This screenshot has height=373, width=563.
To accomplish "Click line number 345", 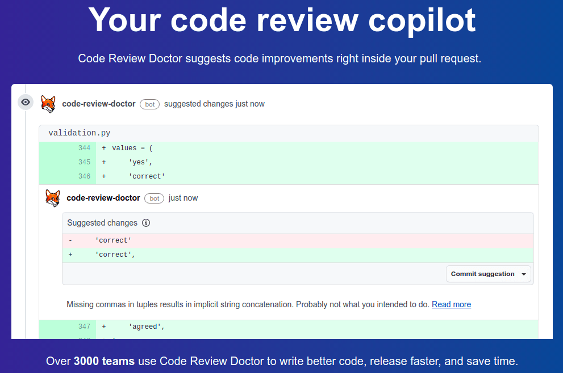I will pyautogui.click(x=85, y=162).
